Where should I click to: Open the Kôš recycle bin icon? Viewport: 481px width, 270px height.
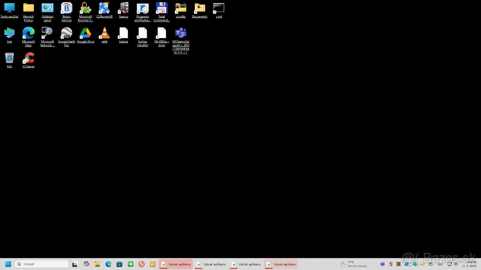[9, 58]
